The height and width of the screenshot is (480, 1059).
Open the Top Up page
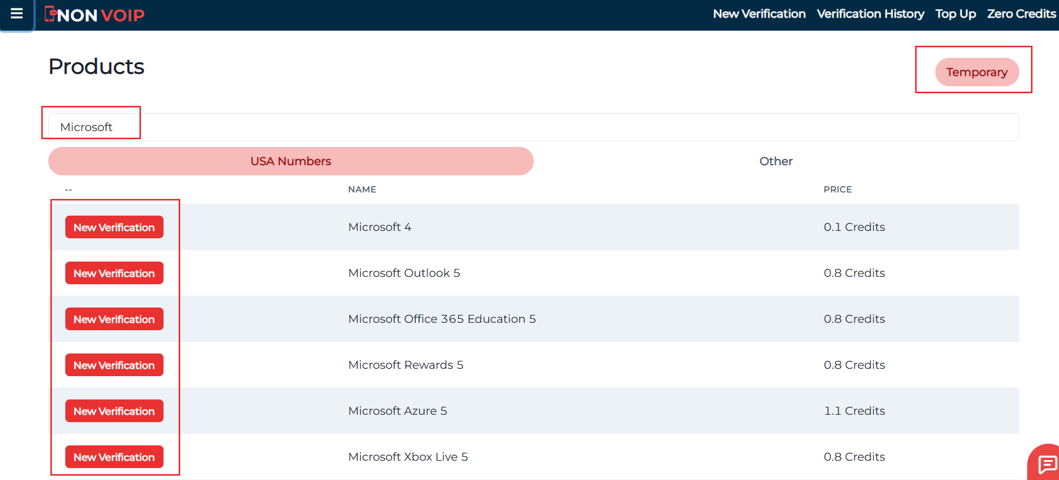(x=956, y=14)
